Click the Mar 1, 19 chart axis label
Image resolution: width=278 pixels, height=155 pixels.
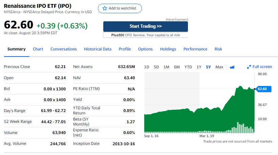pos(207,136)
